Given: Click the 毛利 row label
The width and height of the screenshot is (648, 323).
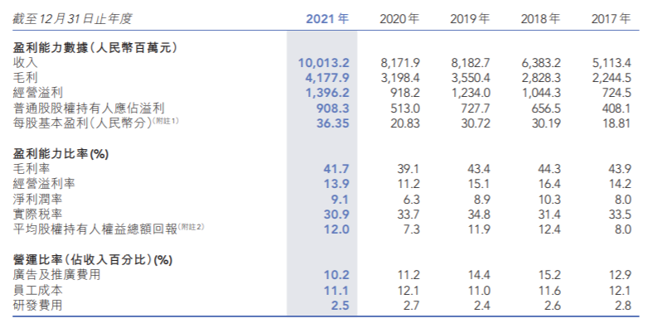Looking at the screenshot, I should click(25, 78).
